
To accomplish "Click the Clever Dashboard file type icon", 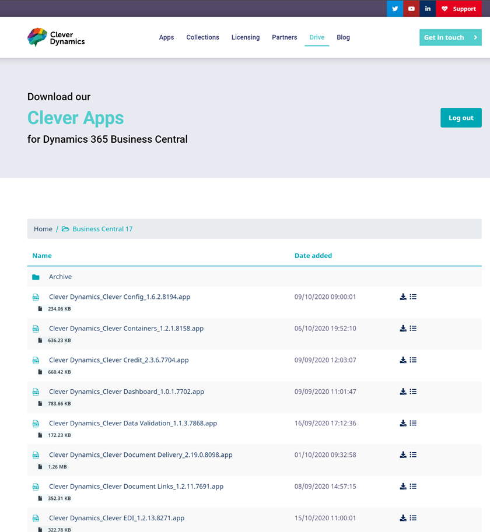I will tap(36, 392).
